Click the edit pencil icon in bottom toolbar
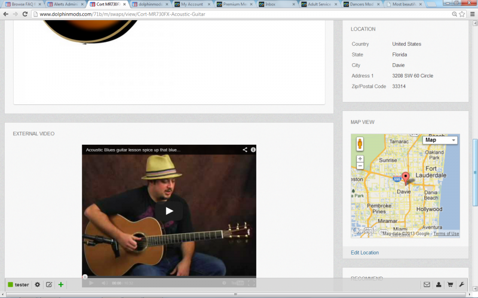Image resolution: width=478 pixels, height=298 pixels. pyautogui.click(x=49, y=285)
